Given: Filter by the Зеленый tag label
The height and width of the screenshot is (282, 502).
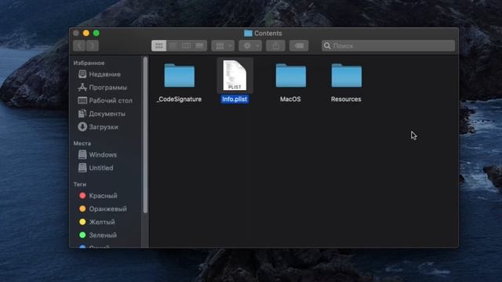Looking at the screenshot, I should click(x=103, y=235).
